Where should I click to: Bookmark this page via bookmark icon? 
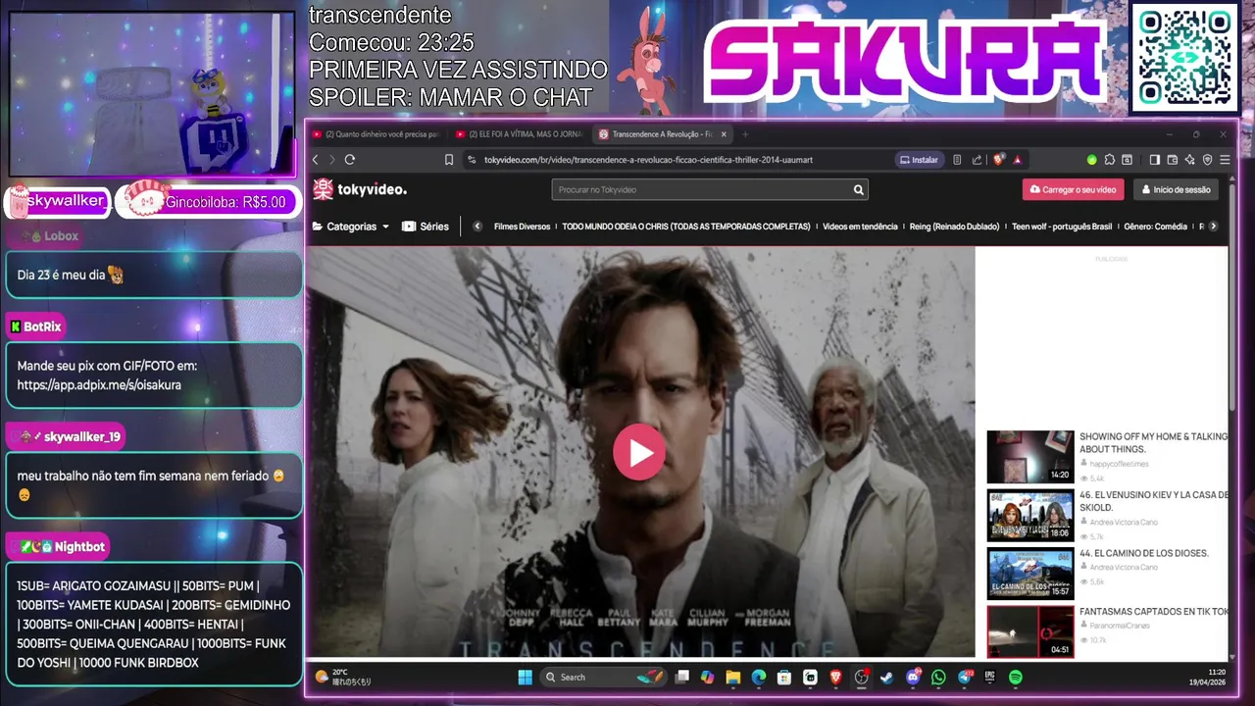[449, 160]
